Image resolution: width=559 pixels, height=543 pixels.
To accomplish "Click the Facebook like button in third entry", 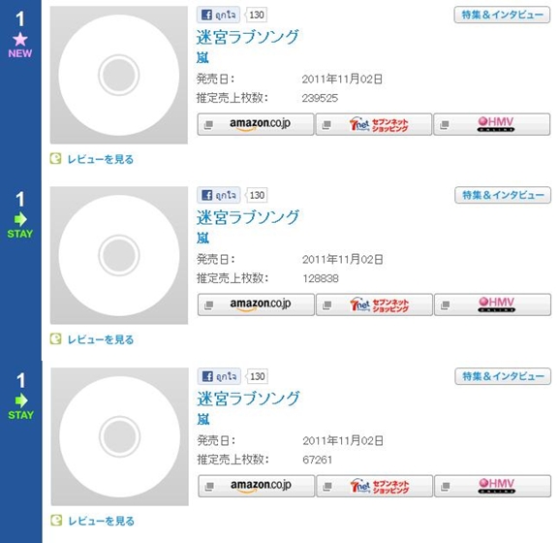I will (219, 376).
